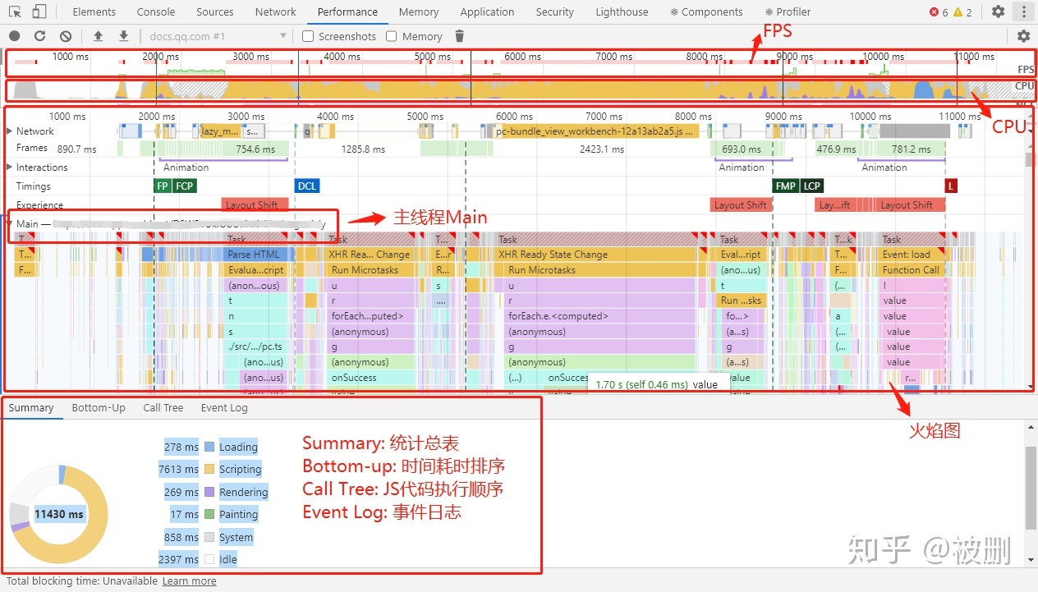Screen dimensions: 1038x592
Task: Click the trash collect garbage icon
Action: 459,36
